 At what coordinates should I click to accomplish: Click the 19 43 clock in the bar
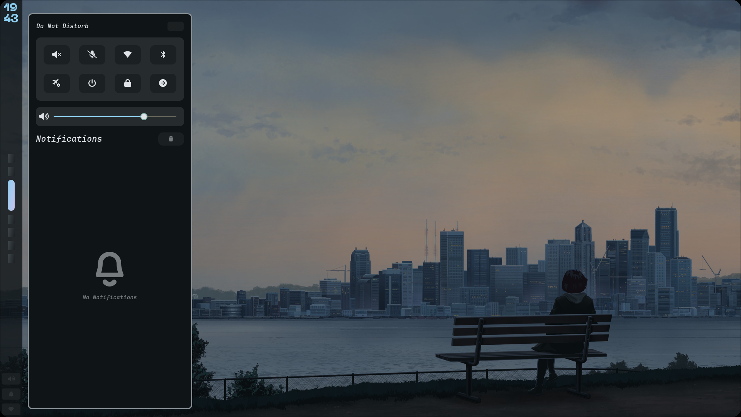(x=11, y=13)
